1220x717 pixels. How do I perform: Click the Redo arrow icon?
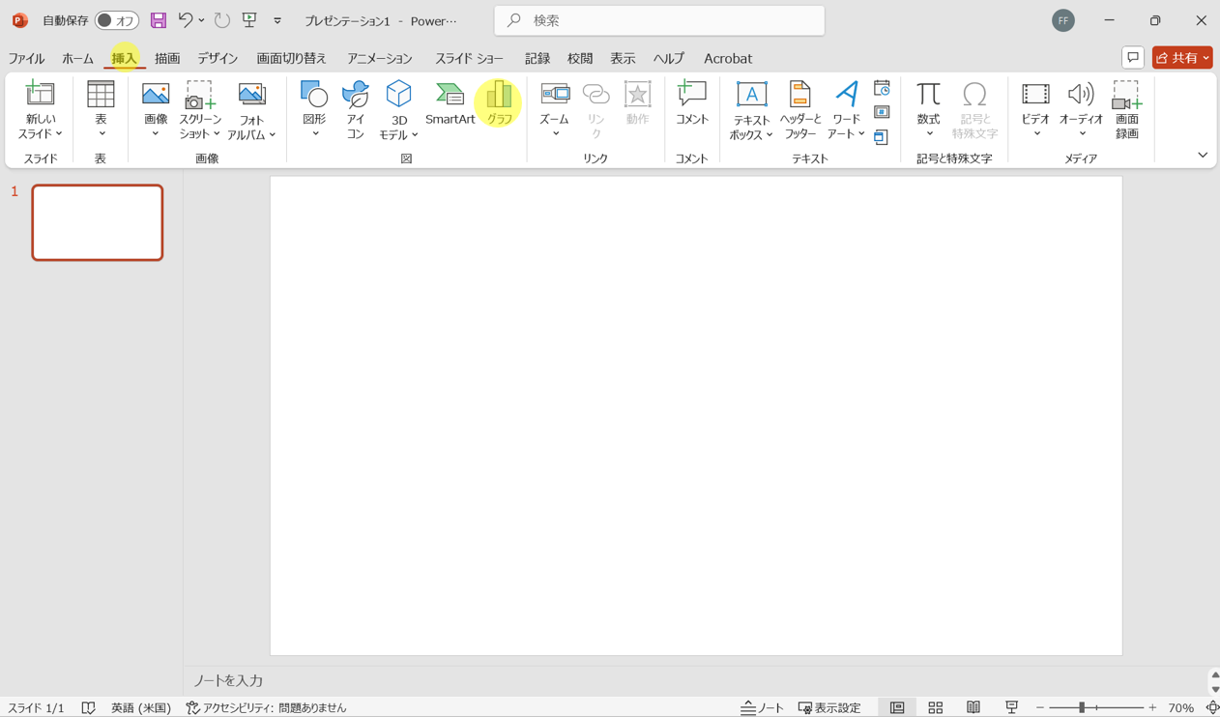(x=222, y=19)
